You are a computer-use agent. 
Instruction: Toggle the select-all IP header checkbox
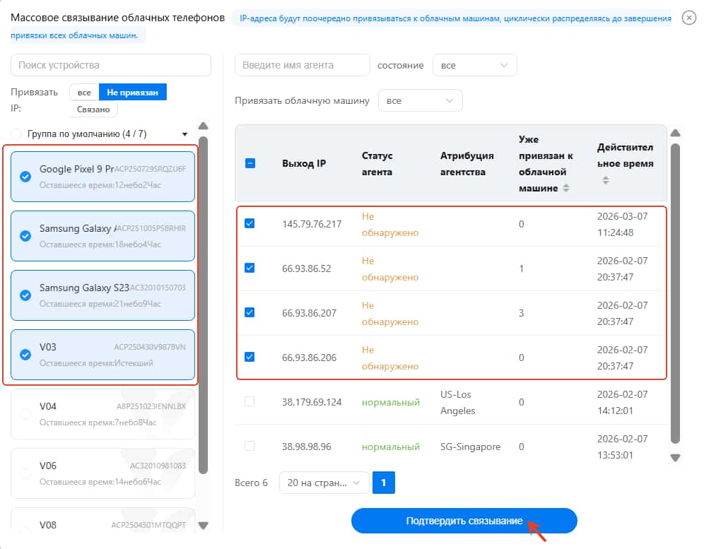(x=250, y=163)
